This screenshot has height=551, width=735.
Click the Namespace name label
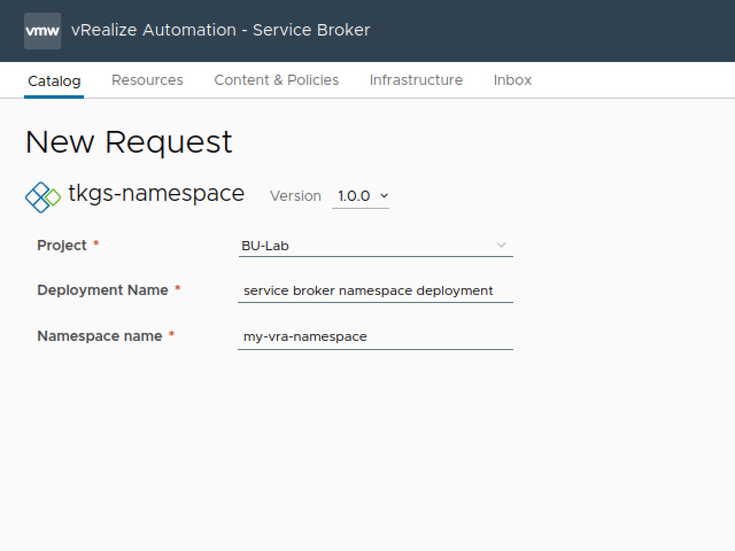coord(100,336)
